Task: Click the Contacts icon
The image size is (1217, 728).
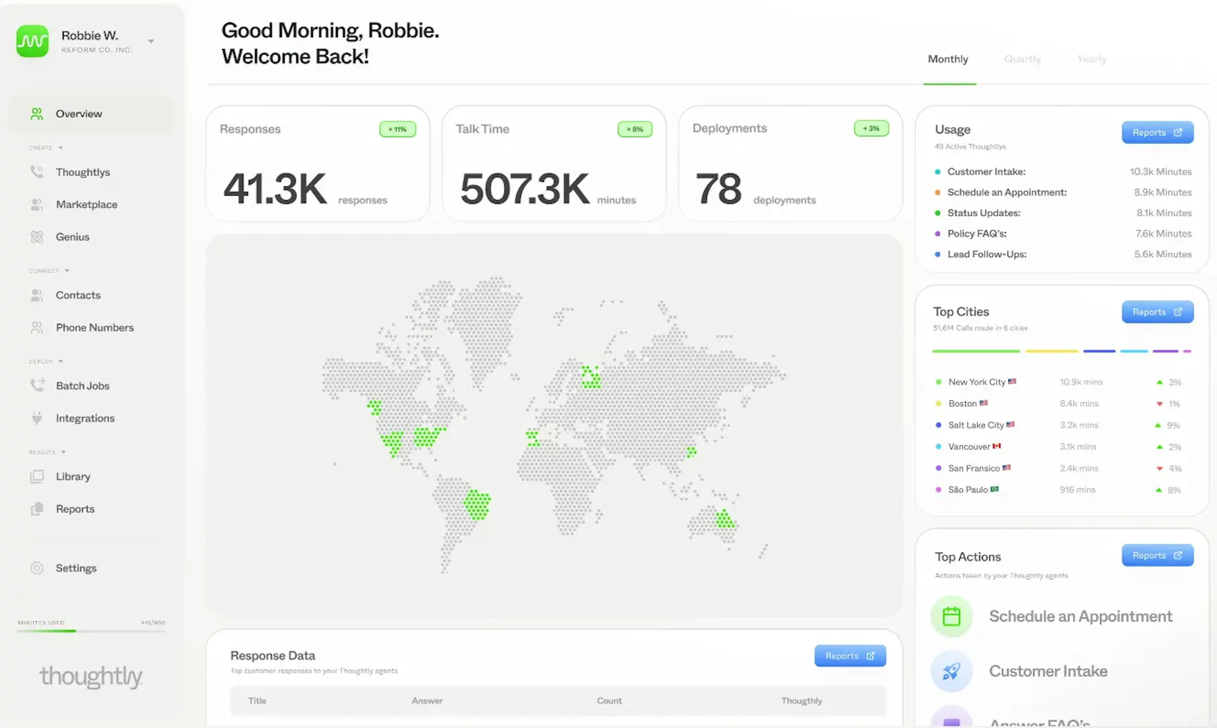Action: pyautogui.click(x=37, y=295)
